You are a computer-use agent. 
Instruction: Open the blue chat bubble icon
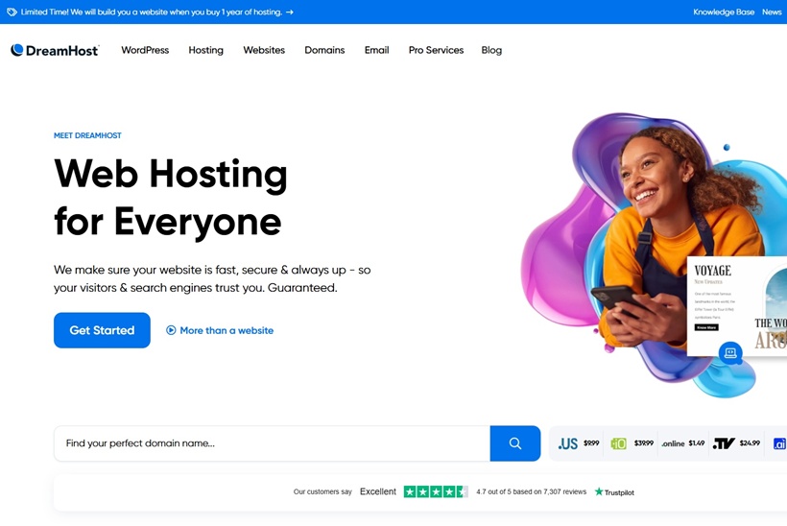730,352
